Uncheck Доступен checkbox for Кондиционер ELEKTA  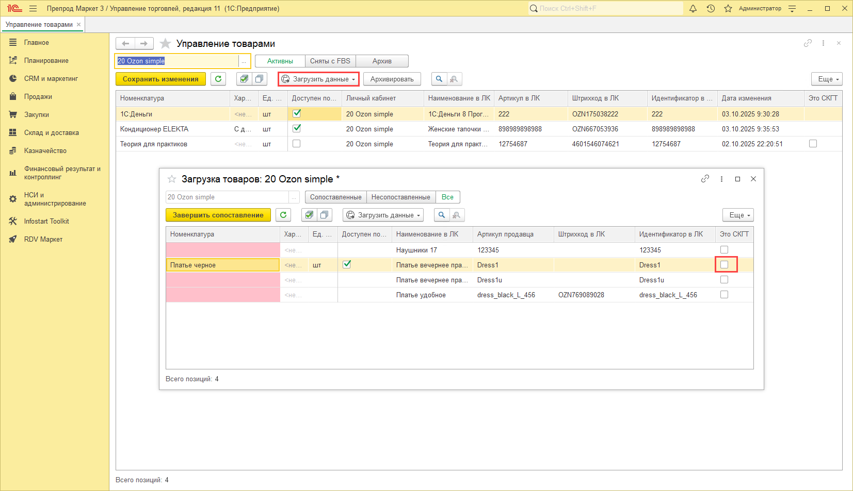click(297, 129)
